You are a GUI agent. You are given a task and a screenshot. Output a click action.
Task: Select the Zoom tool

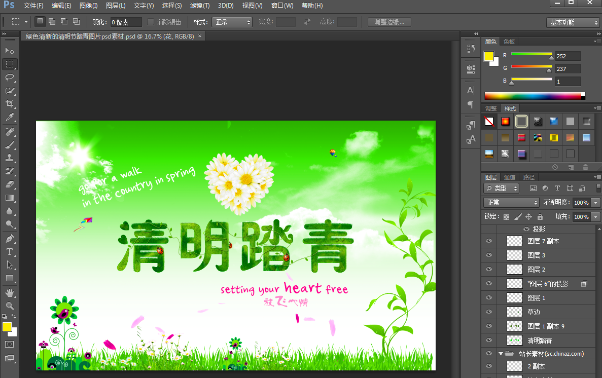(x=10, y=306)
